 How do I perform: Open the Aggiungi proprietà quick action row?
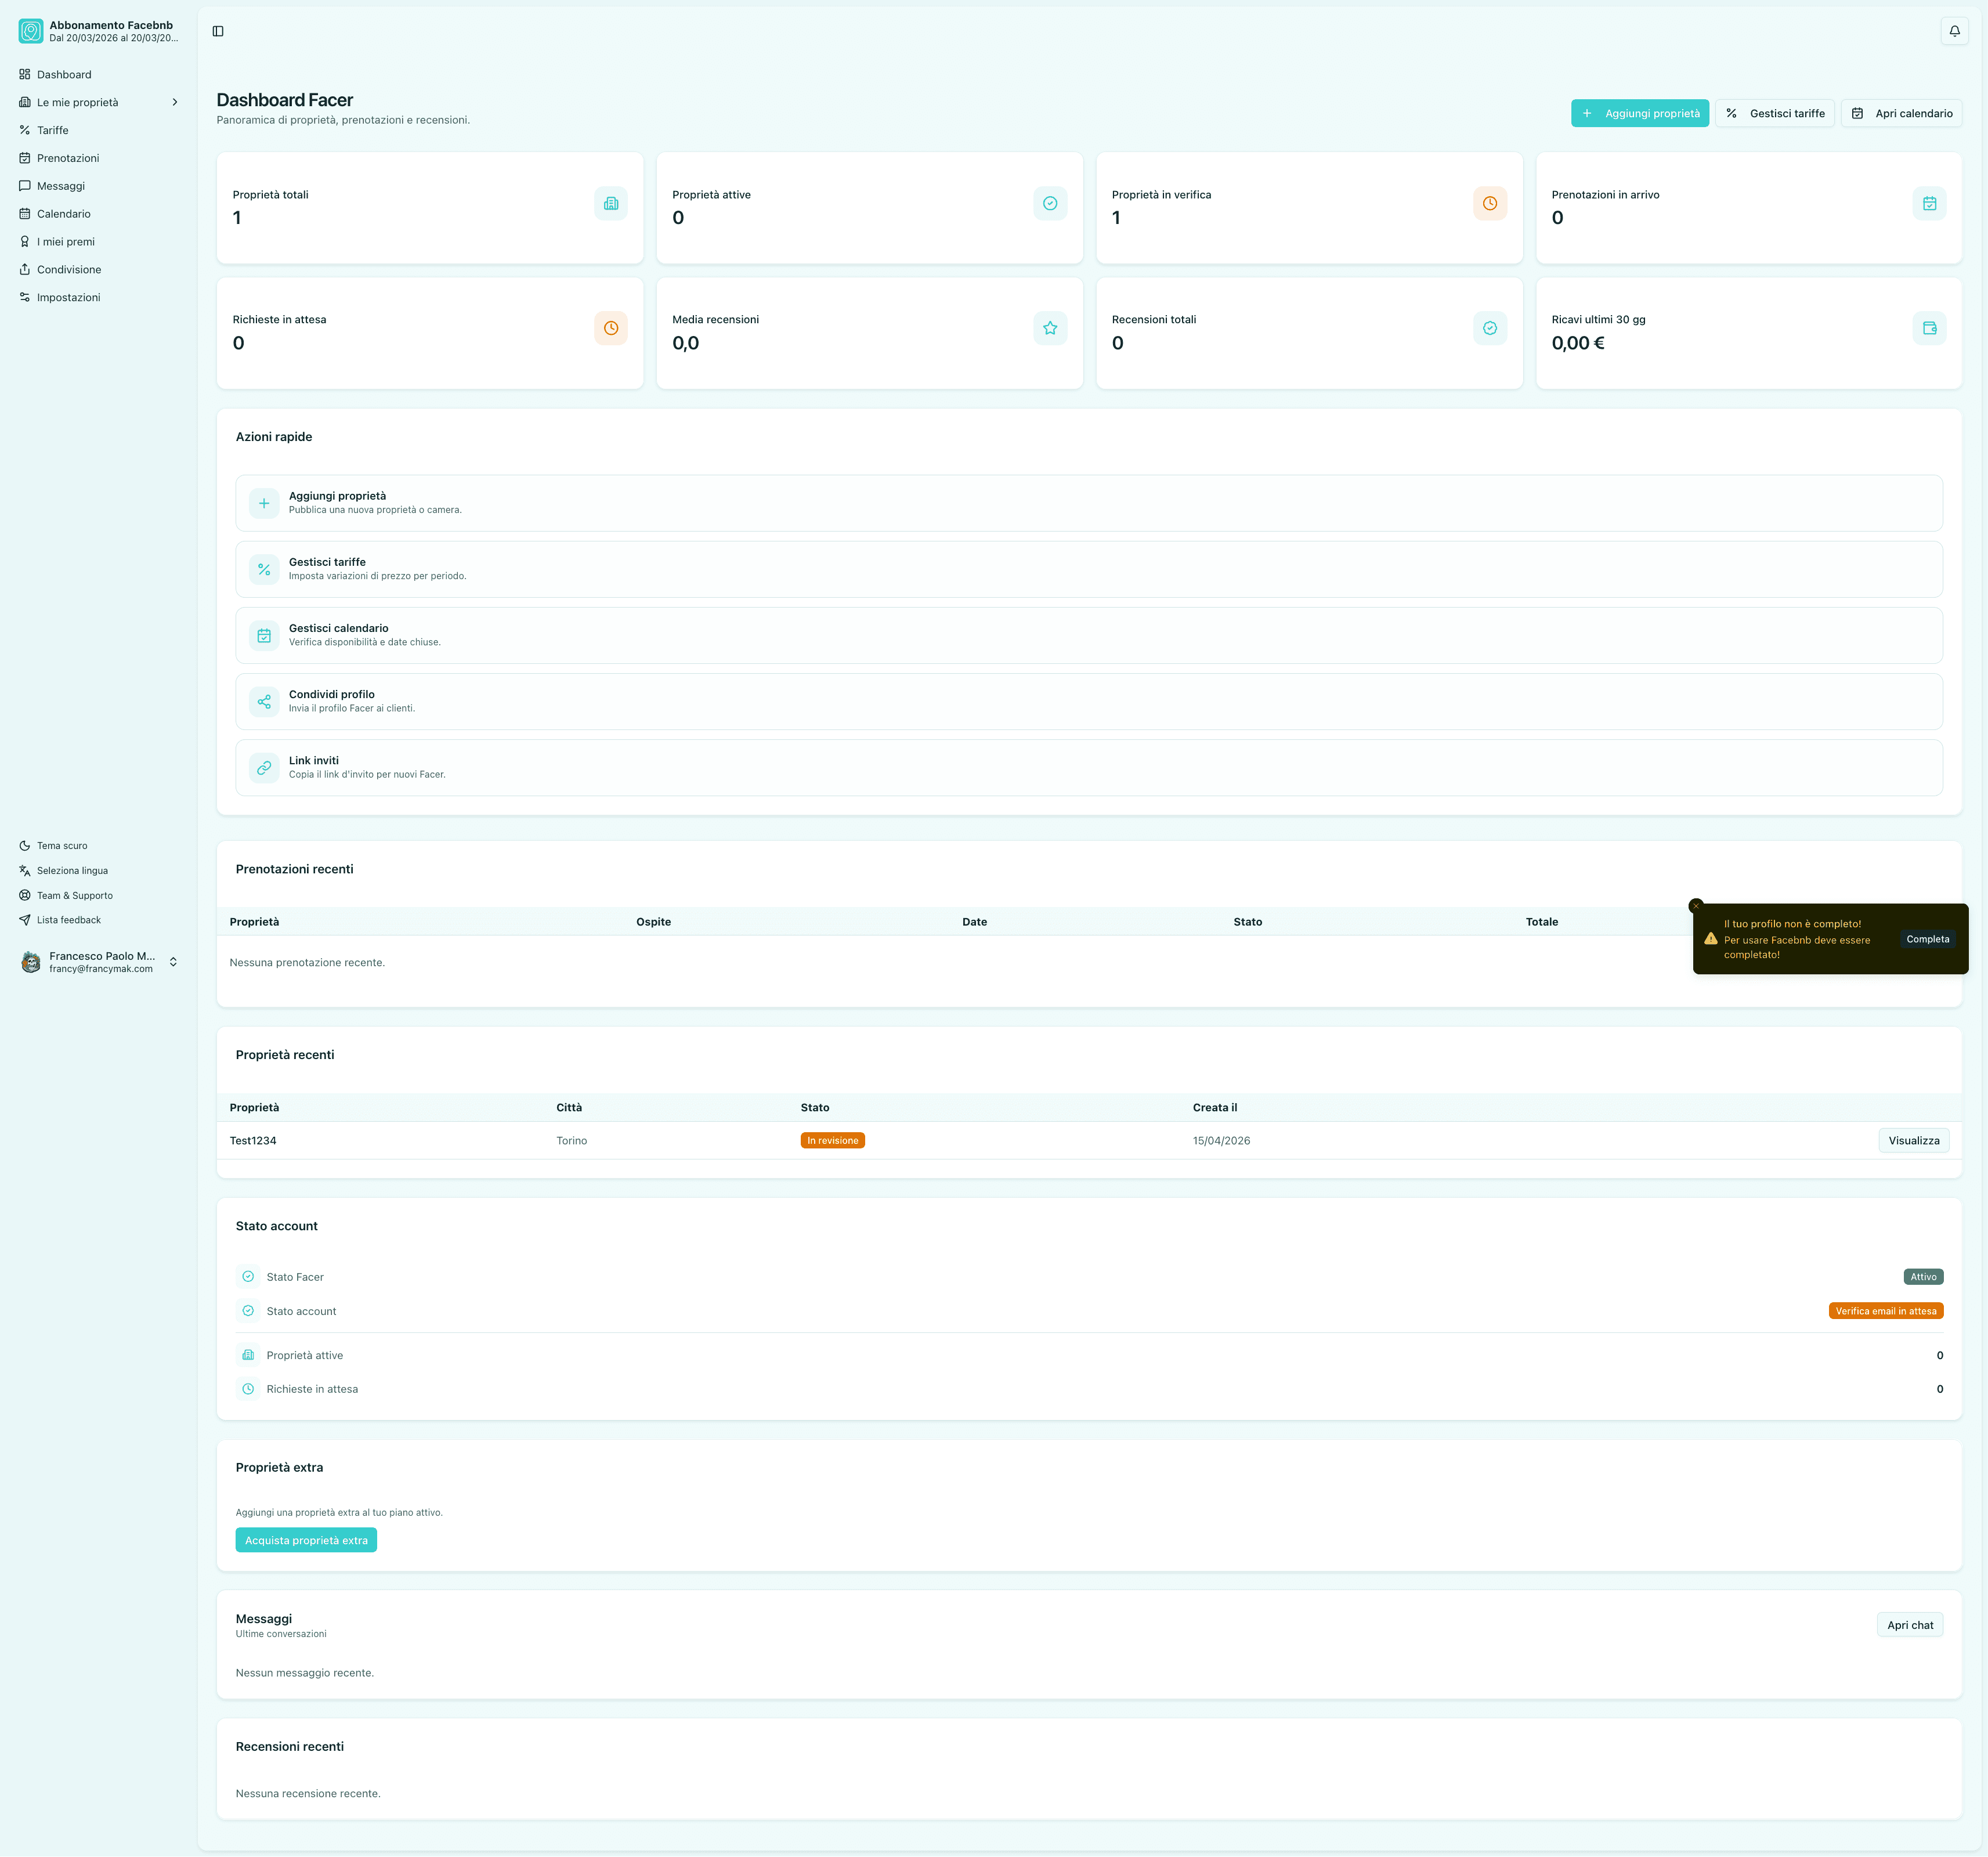(x=1089, y=503)
